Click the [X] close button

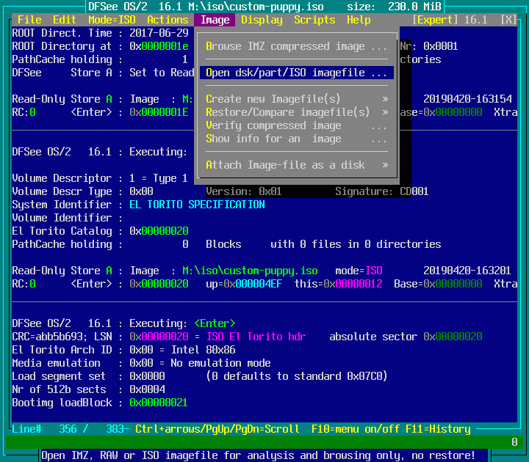coord(508,20)
